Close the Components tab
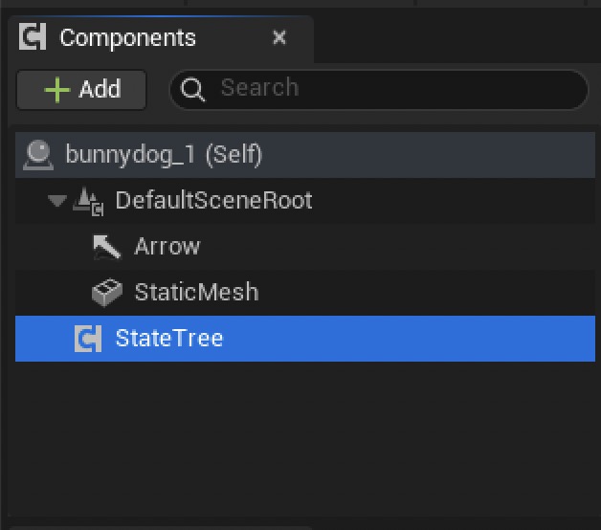 279,38
